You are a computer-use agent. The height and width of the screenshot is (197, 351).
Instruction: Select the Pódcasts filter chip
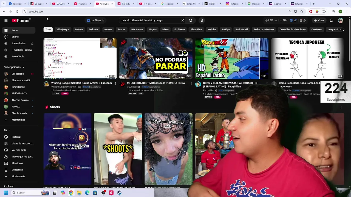pyautogui.click(x=94, y=30)
